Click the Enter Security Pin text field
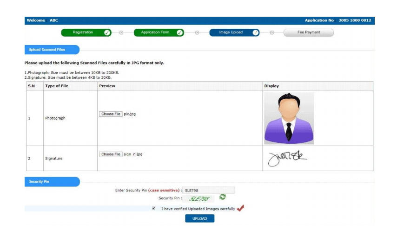Image resolution: width=404 pixels, height=236 pixels. [x=209, y=190]
